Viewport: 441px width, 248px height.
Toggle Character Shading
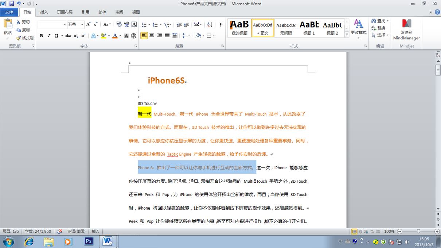(126, 36)
